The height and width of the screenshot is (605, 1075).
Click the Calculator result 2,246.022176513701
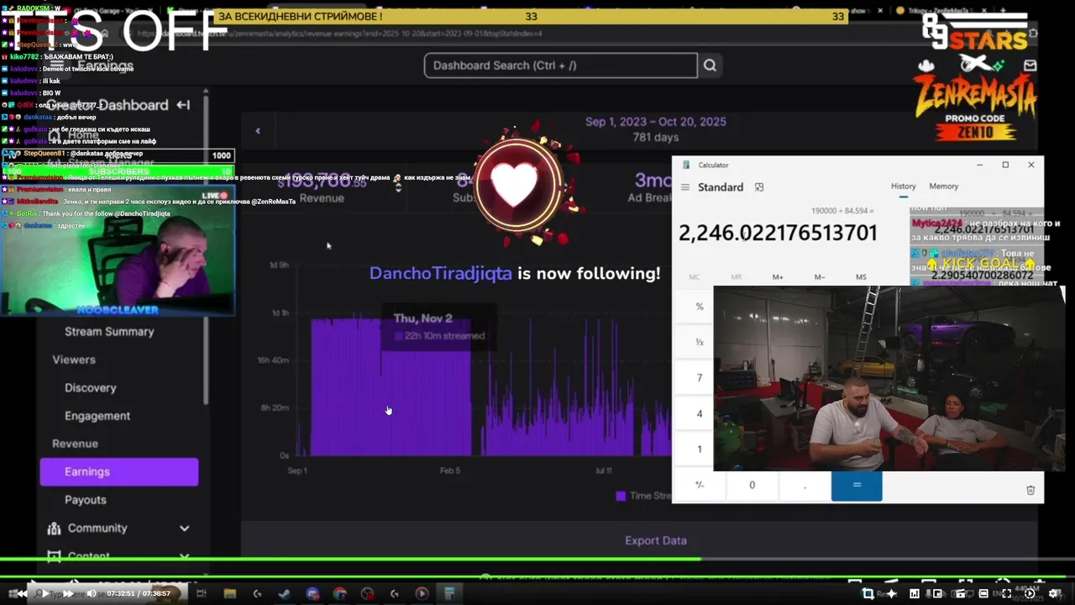tap(778, 233)
